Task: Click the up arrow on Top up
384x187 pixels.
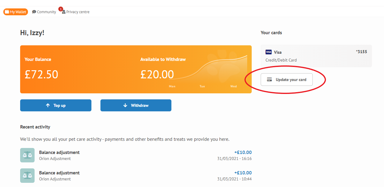Action: tap(48, 105)
